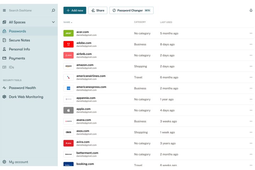Expand the All Spaces dropdown

[53, 22]
